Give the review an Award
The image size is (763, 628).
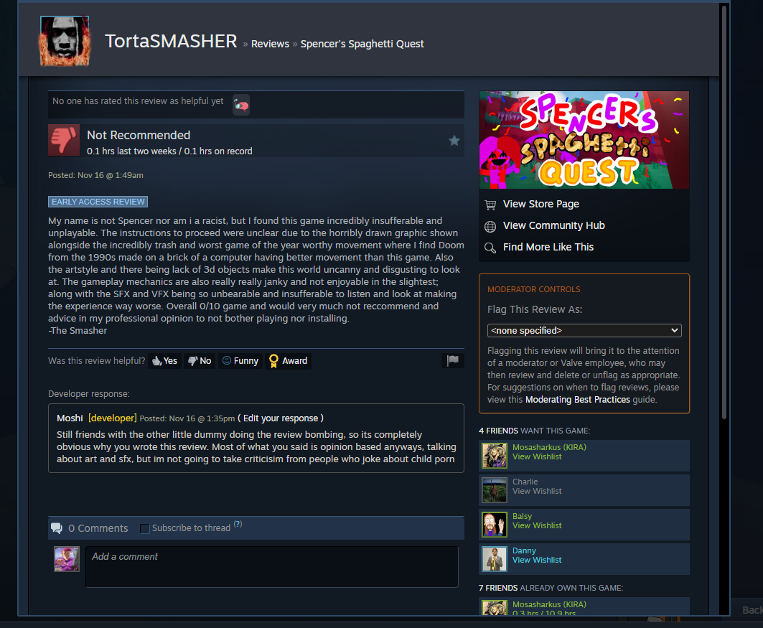coord(288,361)
